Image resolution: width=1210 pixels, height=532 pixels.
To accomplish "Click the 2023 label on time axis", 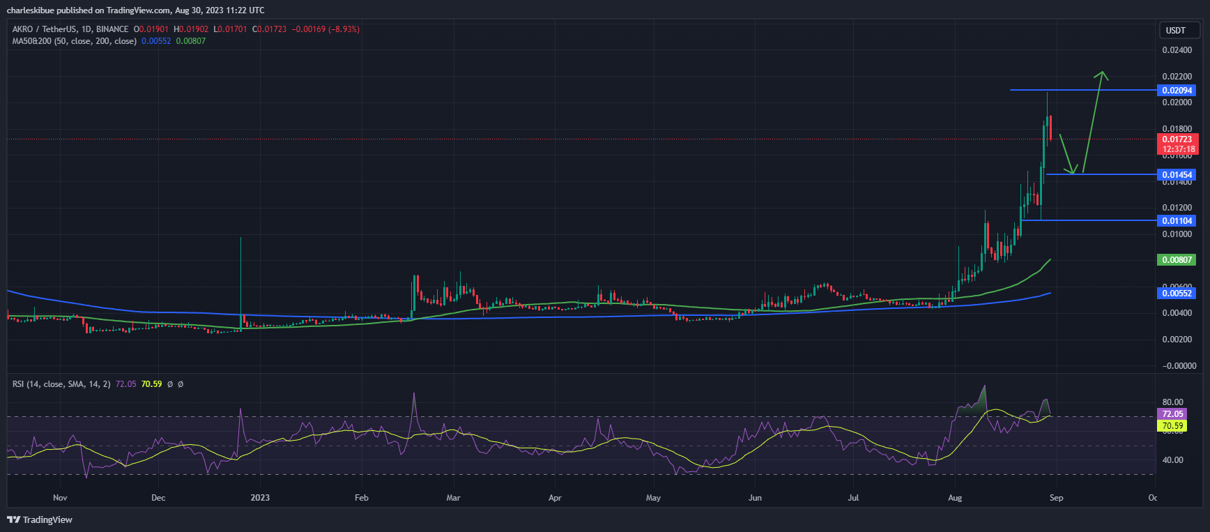I will pyautogui.click(x=260, y=498).
